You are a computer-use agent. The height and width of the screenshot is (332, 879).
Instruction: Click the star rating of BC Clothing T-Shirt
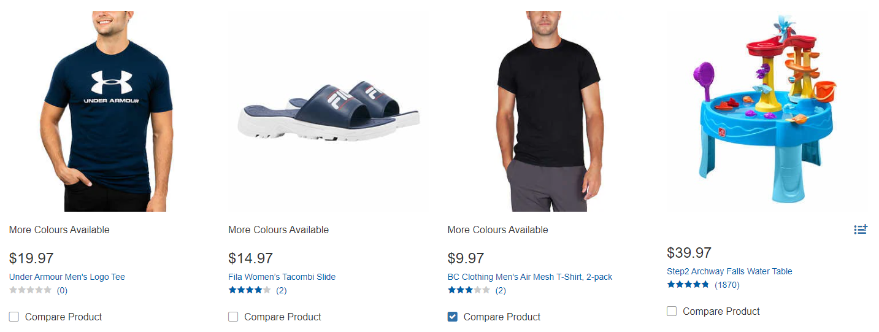coord(469,290)
